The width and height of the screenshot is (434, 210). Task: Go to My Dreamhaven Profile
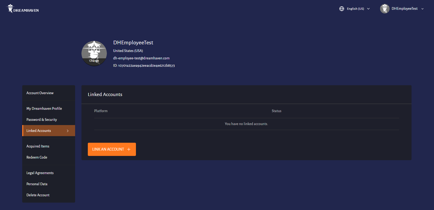click(49, 108)
